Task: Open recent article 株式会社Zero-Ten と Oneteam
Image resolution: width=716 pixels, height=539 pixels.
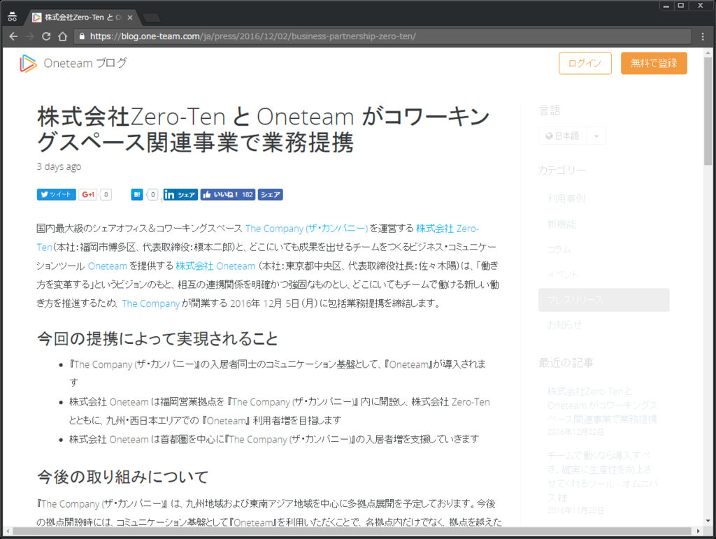Action: point(602,405)
